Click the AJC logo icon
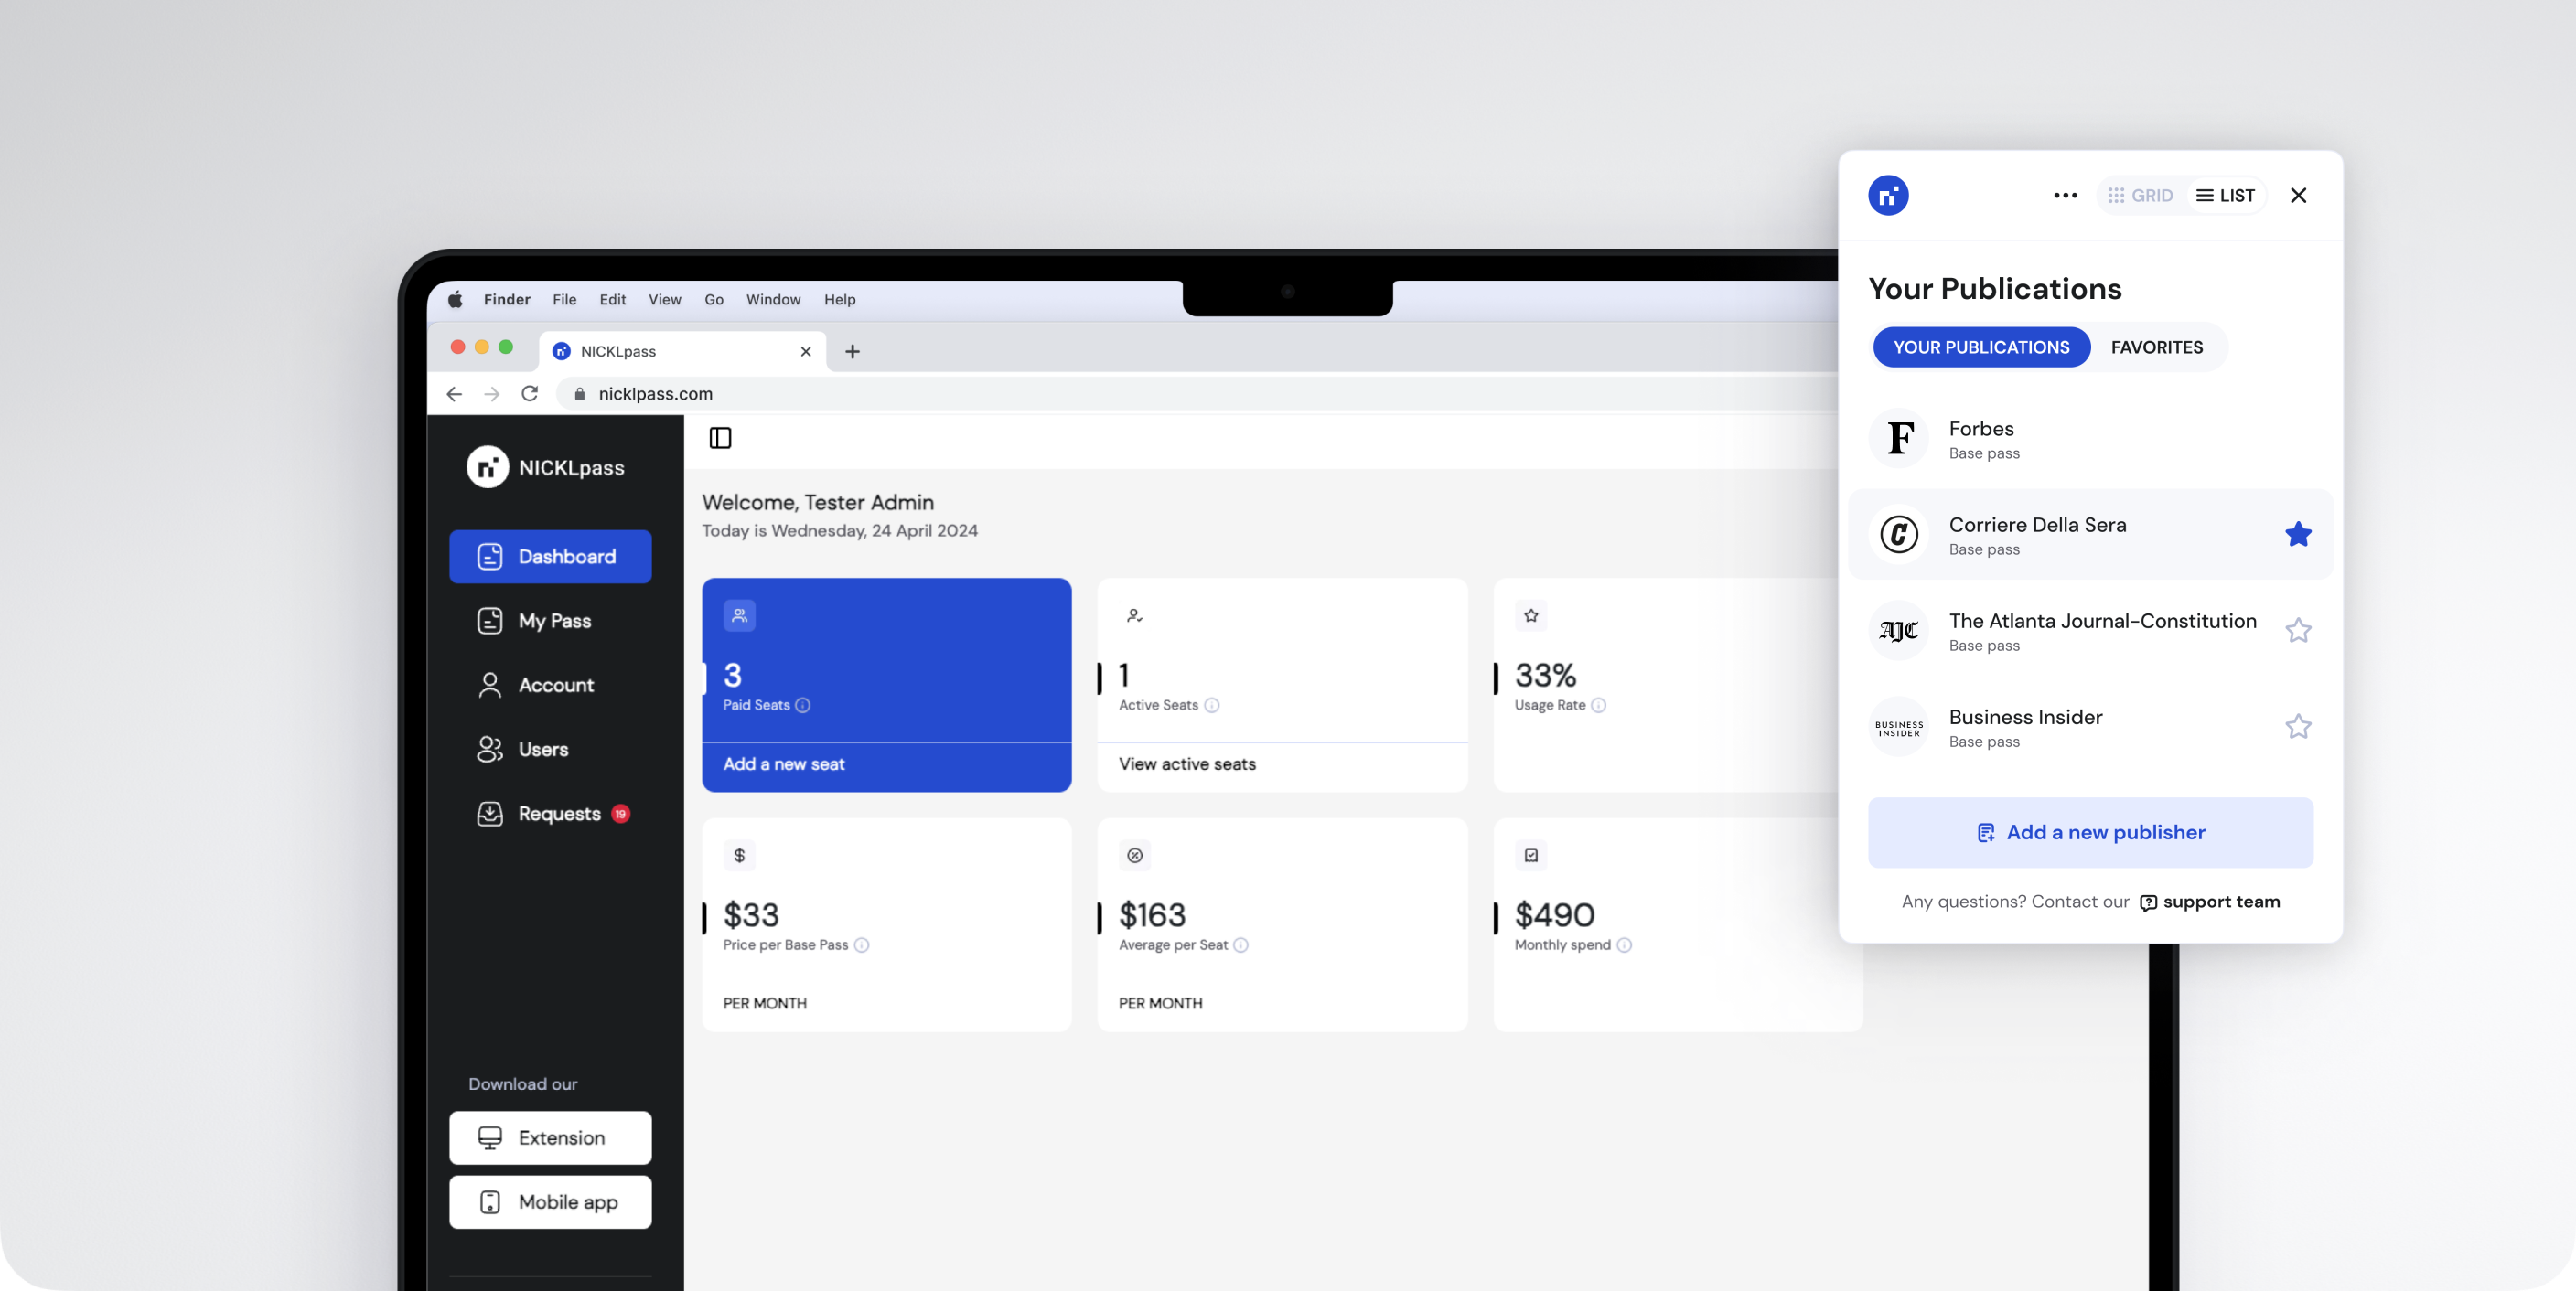 1899,631
